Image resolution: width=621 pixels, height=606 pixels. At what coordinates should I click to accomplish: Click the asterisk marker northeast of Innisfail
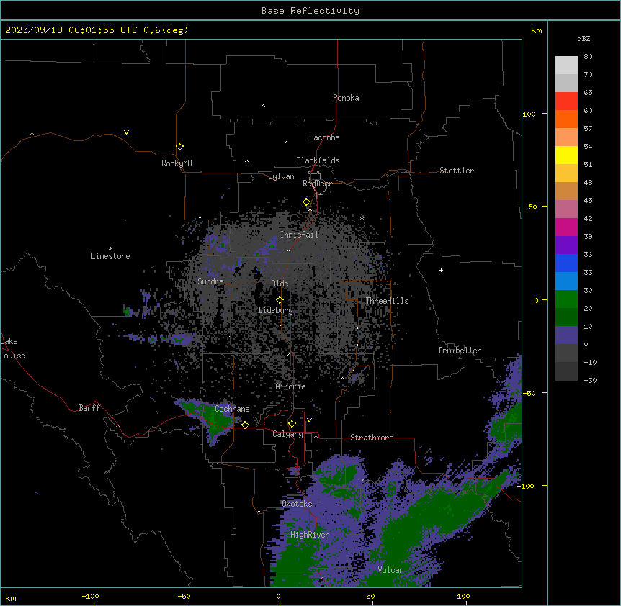(x=362, y=218)
